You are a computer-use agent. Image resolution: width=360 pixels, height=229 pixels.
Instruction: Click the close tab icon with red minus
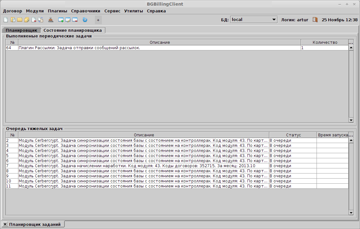click(75, 20)
